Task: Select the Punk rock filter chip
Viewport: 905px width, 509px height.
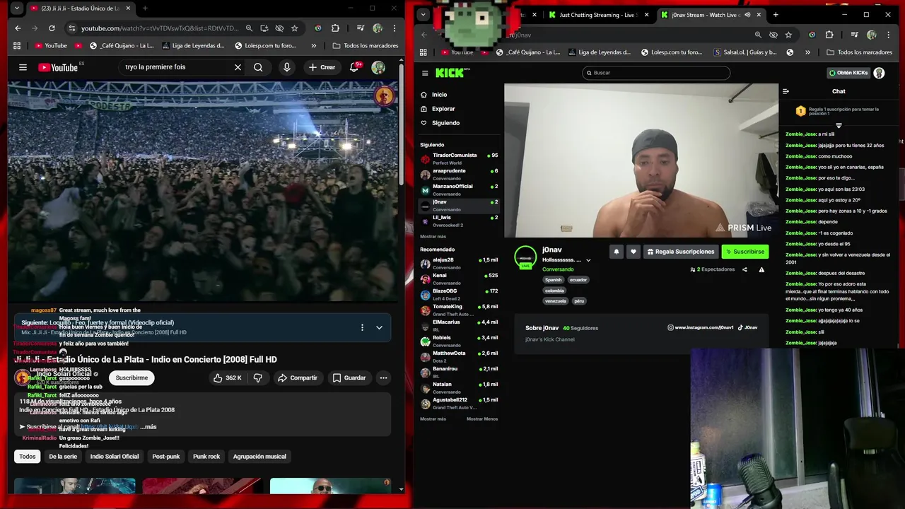Action: coord(206,456)
